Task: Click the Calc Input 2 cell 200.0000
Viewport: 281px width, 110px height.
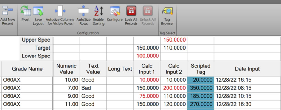Action: tap(174, 88)
